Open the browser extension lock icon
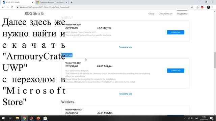This screenshot has width=216, height=121. tap(197, 7)
